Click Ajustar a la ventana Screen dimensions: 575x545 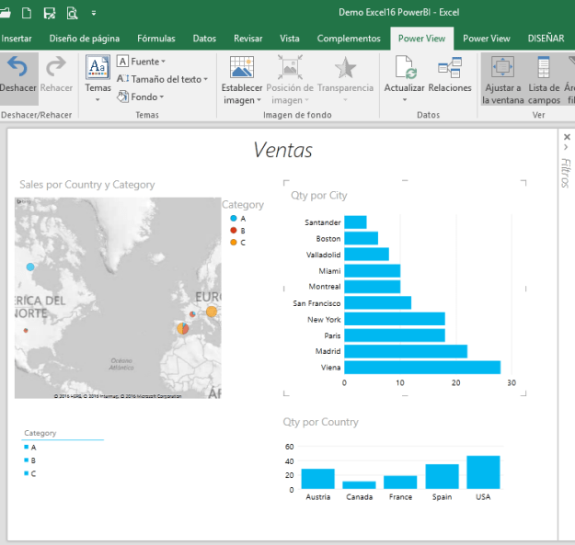tap(502, 68)
